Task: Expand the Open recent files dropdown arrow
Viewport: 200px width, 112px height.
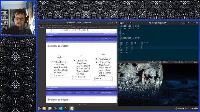Action: pyautogui.click(x=127, y=23)
